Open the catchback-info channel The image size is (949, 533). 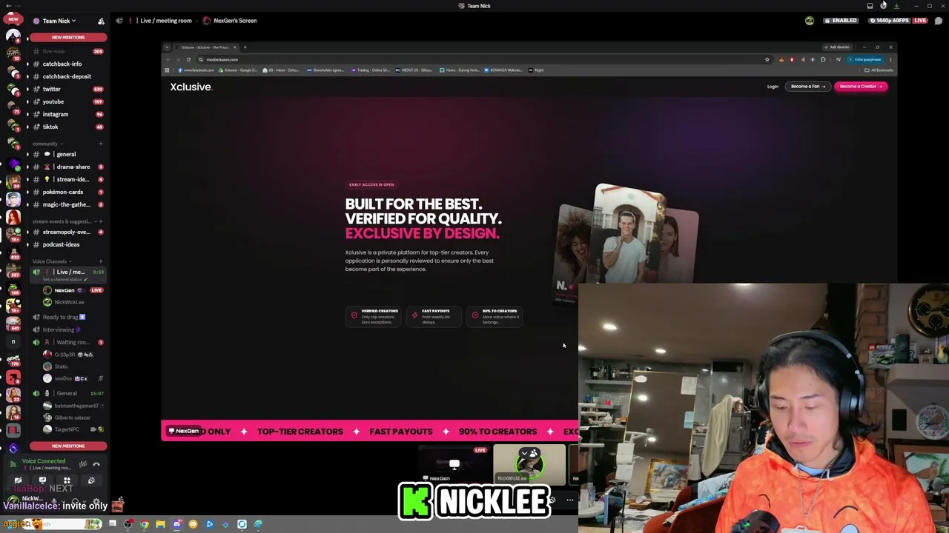(67, 64)
